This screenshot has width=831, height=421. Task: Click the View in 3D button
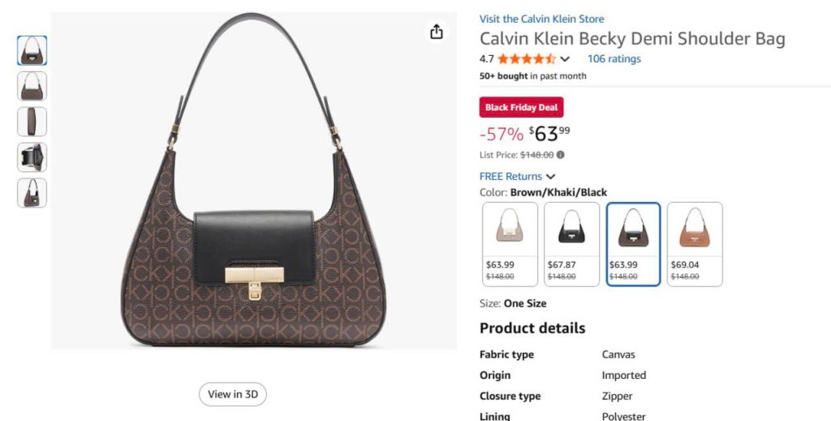(233, 394)
